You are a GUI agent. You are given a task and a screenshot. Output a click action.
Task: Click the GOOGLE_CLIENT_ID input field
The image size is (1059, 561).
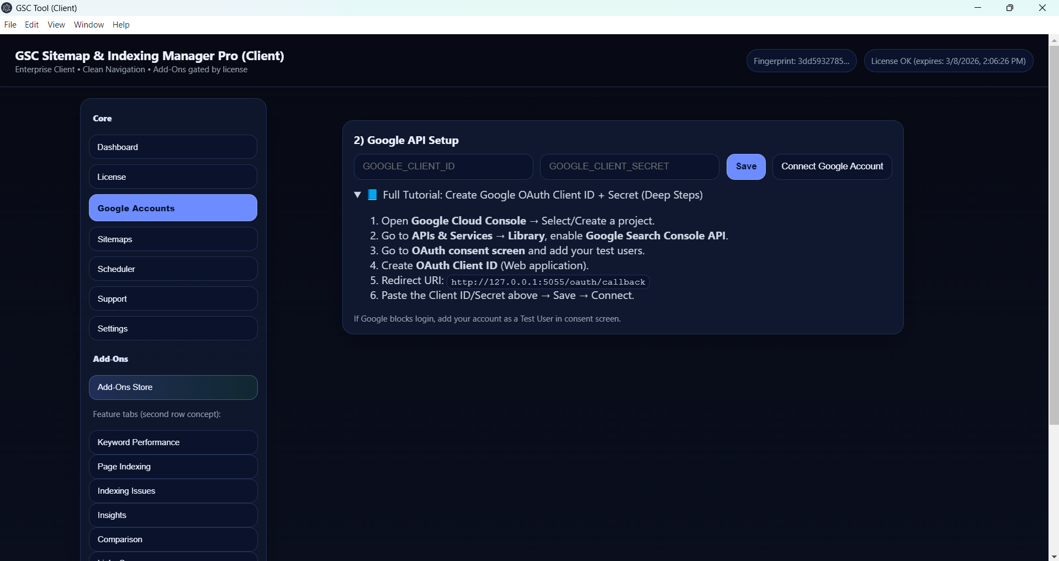click(443, 167)
